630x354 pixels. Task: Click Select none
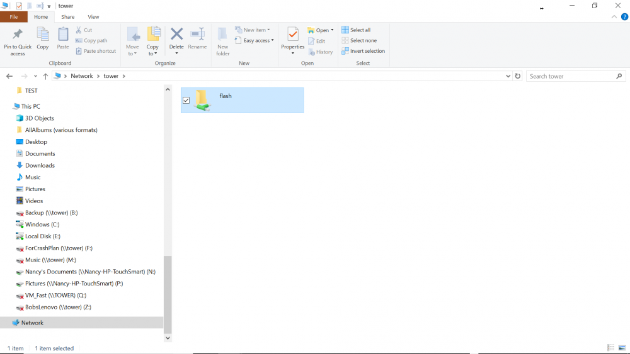tap(359, 40)
